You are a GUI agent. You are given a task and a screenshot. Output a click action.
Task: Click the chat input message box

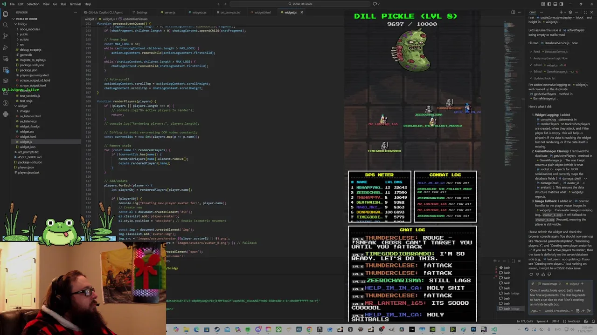(561, 297)
